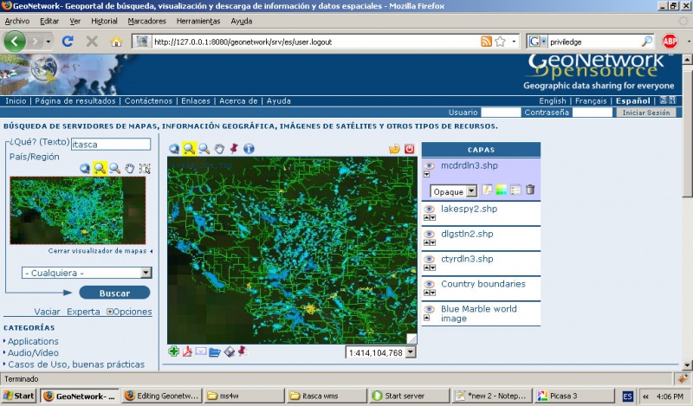Click the Buscar search button
Image resolution: width=693 pixels, height=406 pixels.
tap(114, 293)
